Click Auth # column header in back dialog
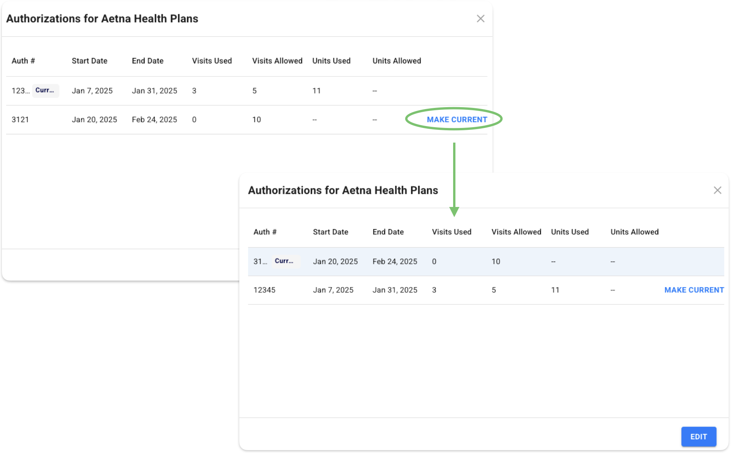 point(23,61)
